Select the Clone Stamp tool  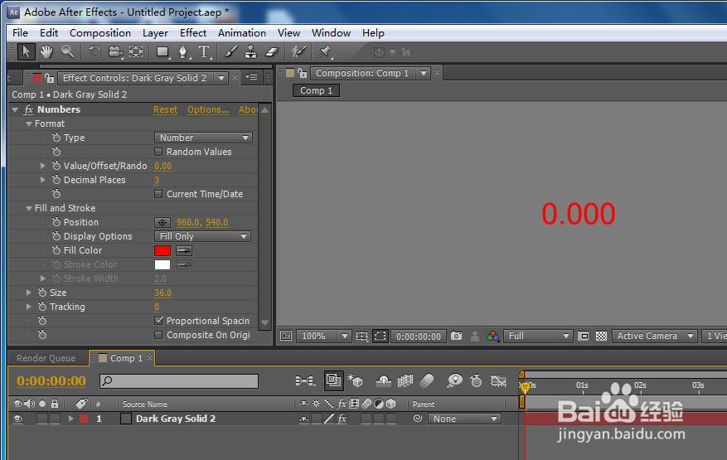click(251, 51)
